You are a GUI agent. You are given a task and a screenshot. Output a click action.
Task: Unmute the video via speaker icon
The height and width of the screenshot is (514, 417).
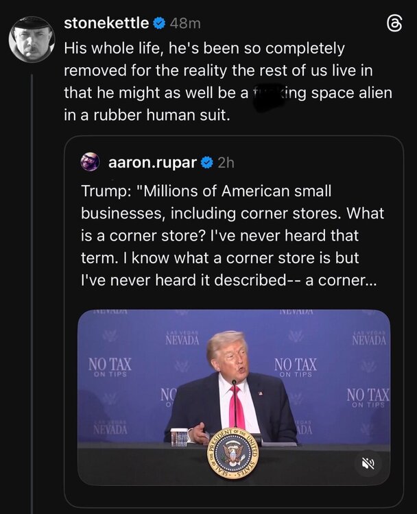coord(368,463)
